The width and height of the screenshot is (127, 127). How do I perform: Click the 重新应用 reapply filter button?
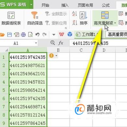click(56, 23)
